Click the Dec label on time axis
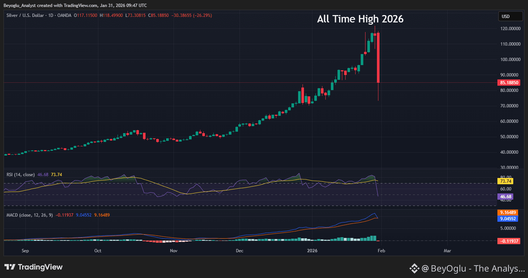 tap(239, 251)
